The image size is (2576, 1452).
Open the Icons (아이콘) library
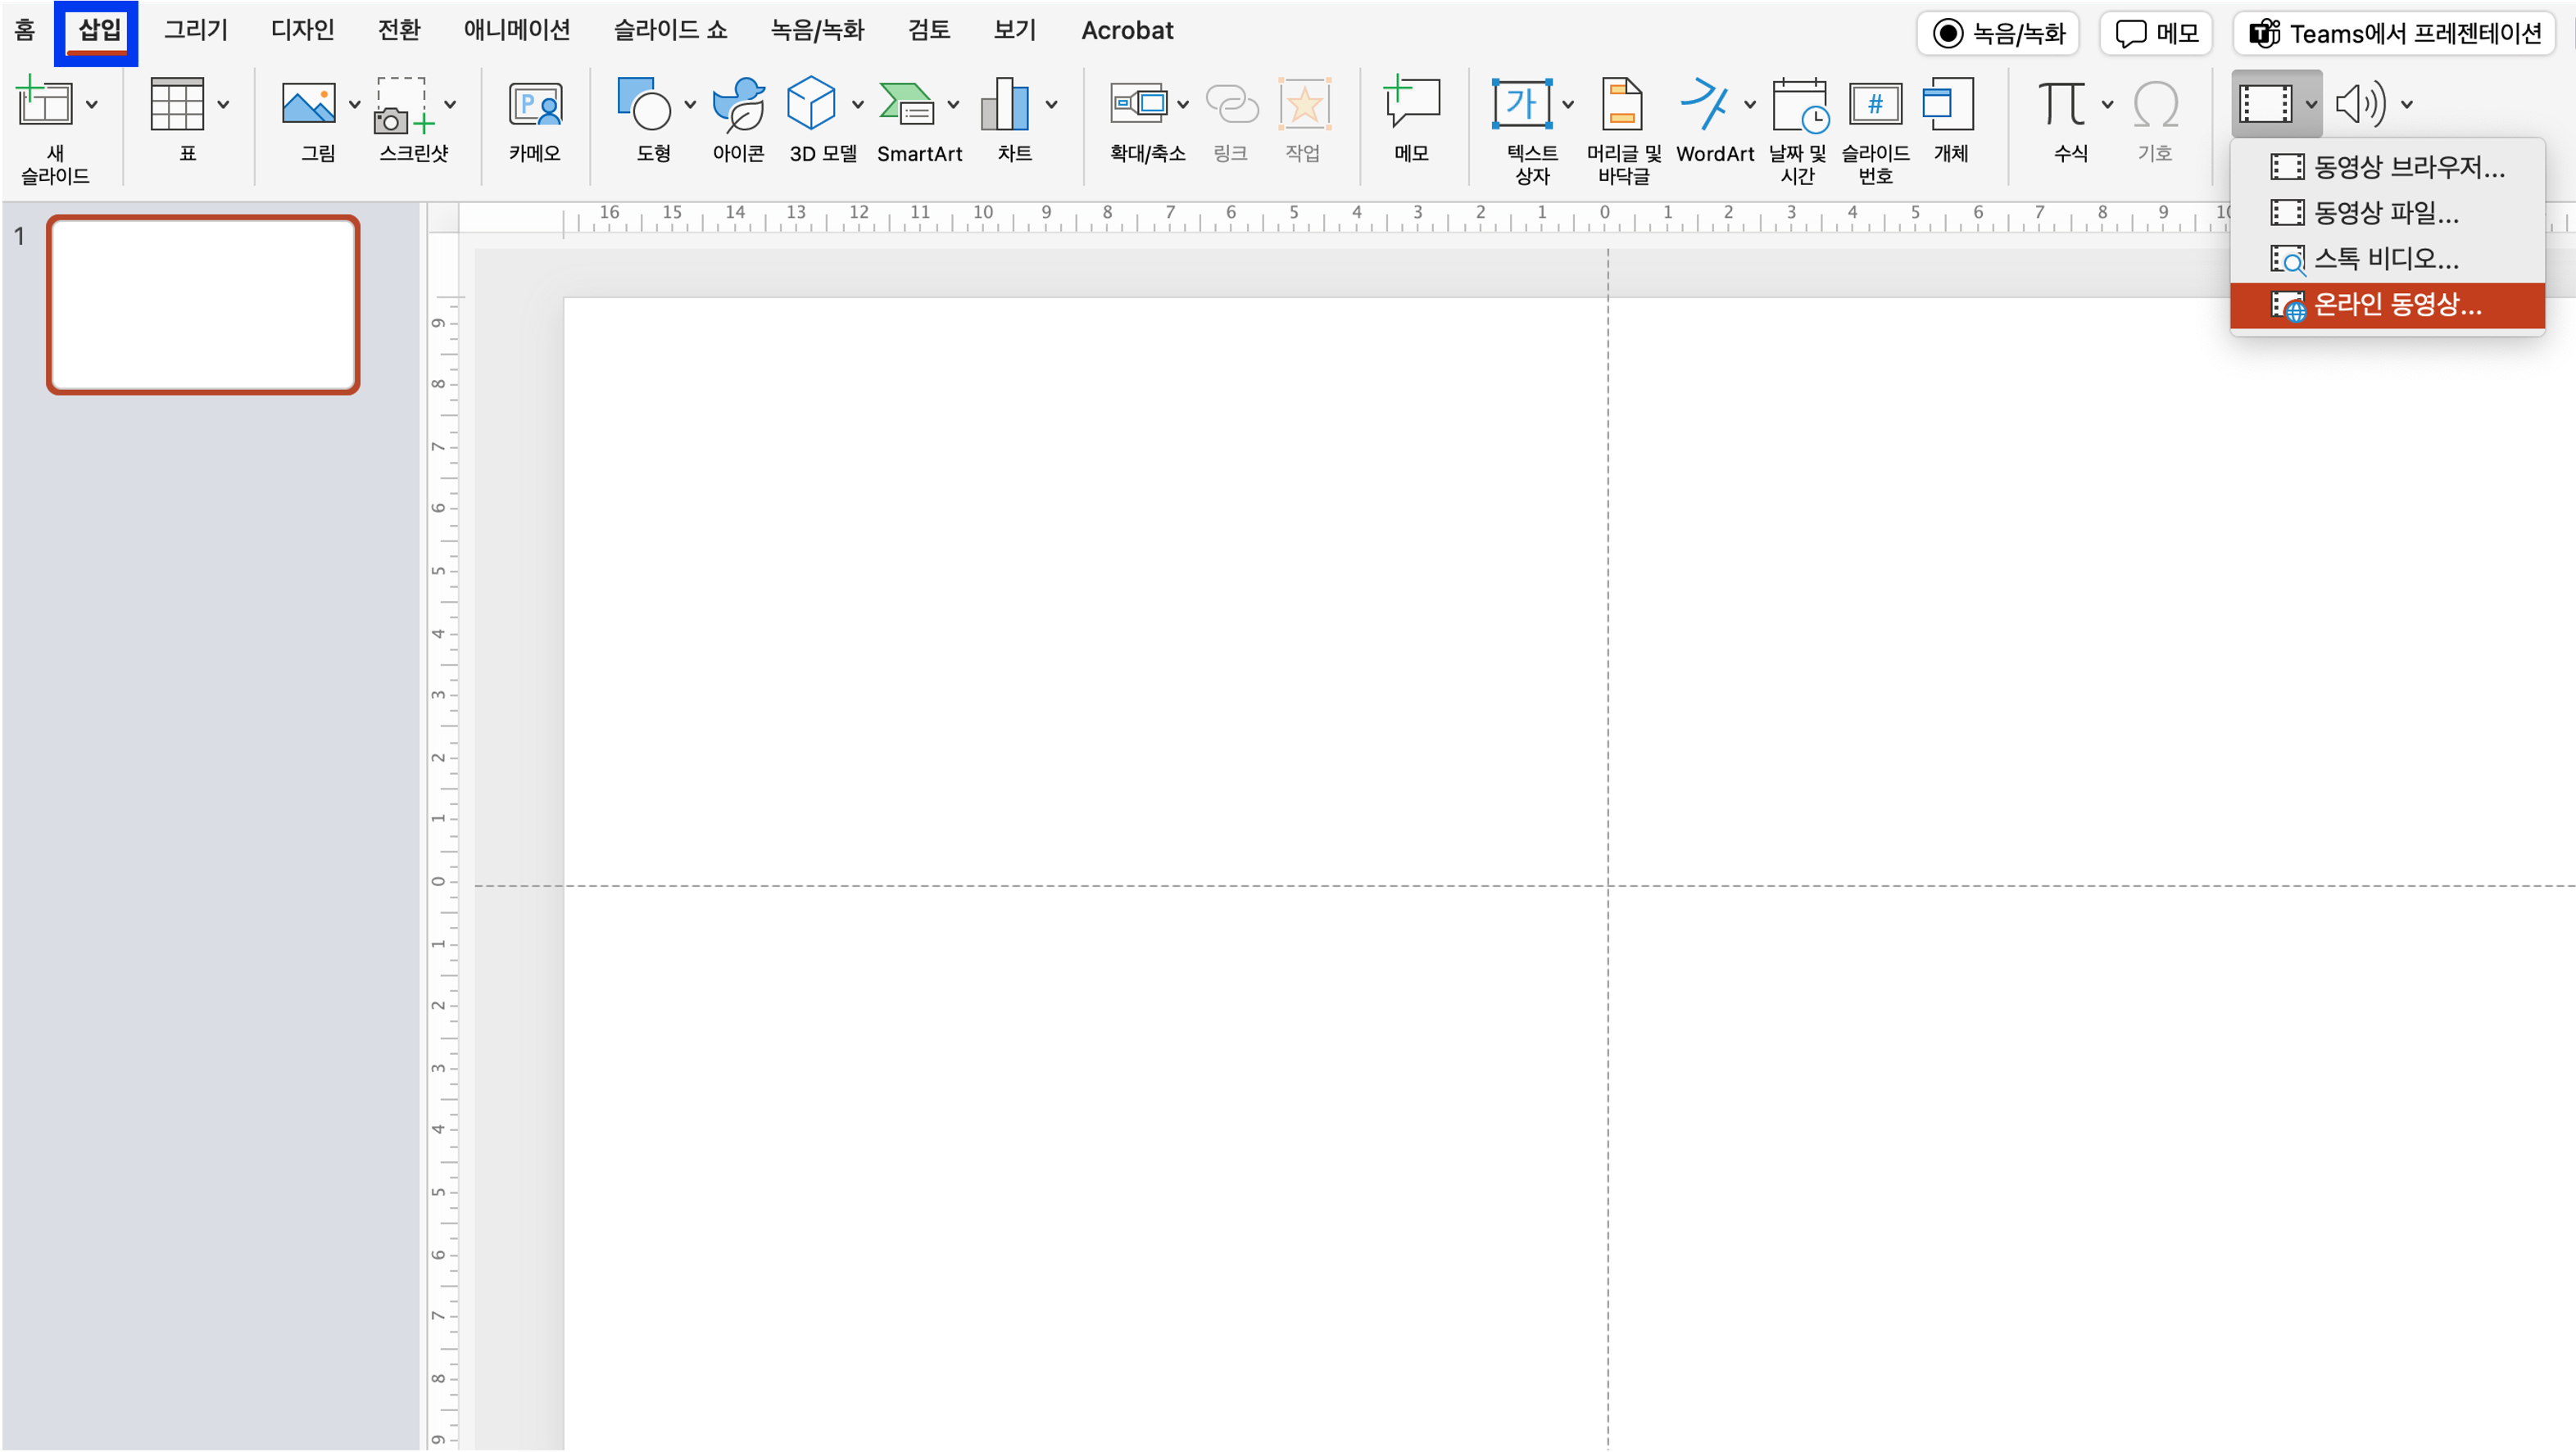coord(739,103)
